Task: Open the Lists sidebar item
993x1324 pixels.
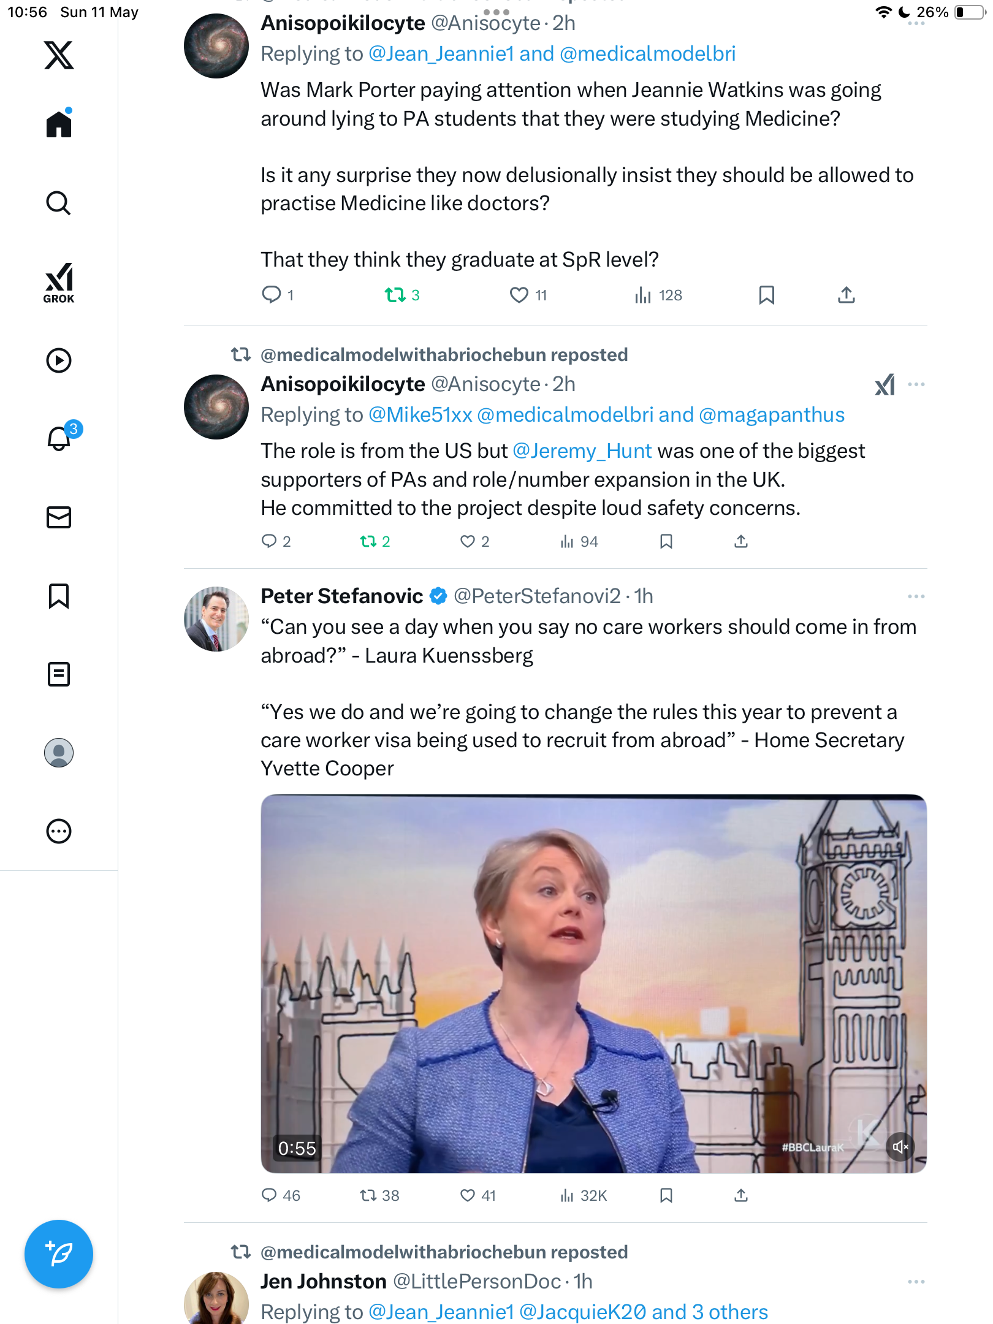Action: [x=59, y=674]
